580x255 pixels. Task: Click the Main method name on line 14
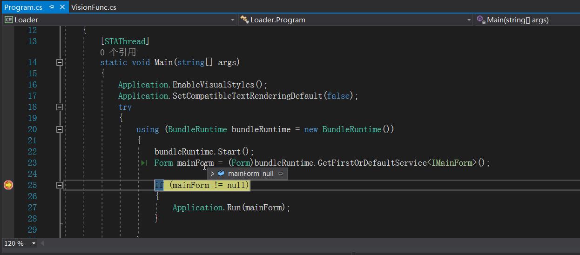[x=163, y=62]
